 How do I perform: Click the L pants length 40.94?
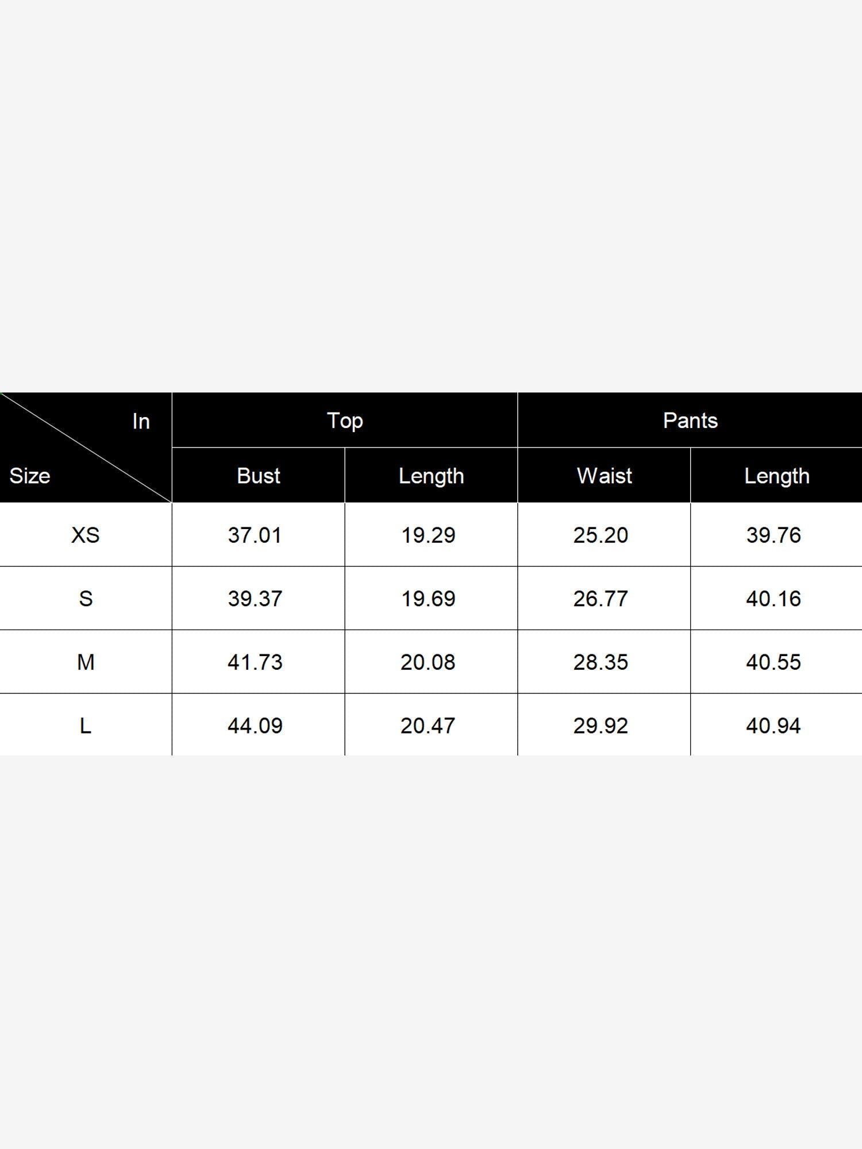[774, 726]
